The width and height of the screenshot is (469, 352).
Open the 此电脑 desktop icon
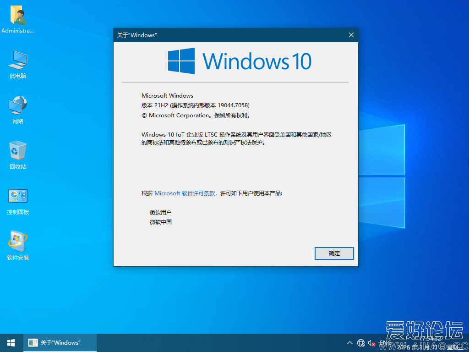(18, 64)
